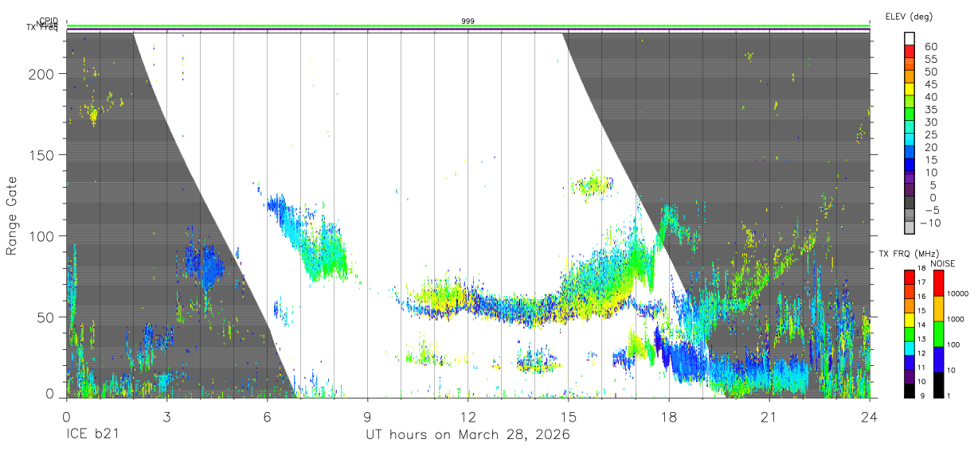Click the red segment of the NOISE colorbar
The width and height of the screenshot is (978, 451).
937,283
